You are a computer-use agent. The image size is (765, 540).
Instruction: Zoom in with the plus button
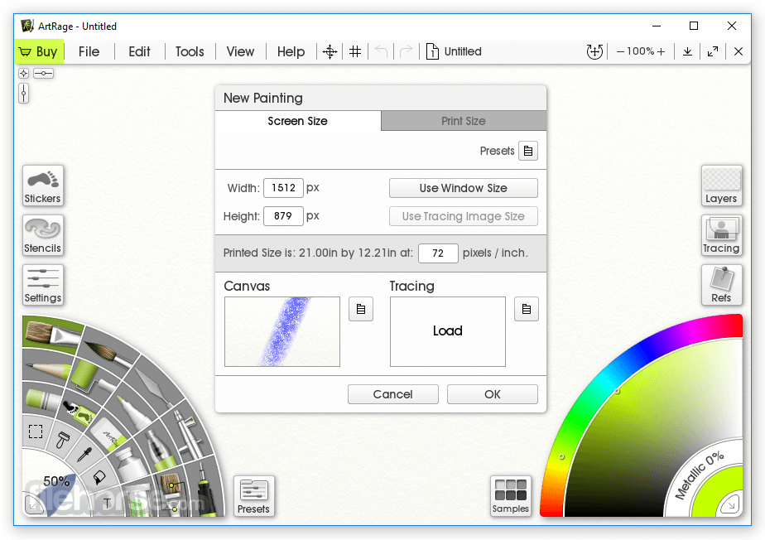pyautogui.click(x=661, y=51)
